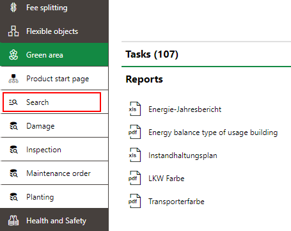
Task: Click the pdf icon for Transporterfarbe
Action: tap(135, 201)
